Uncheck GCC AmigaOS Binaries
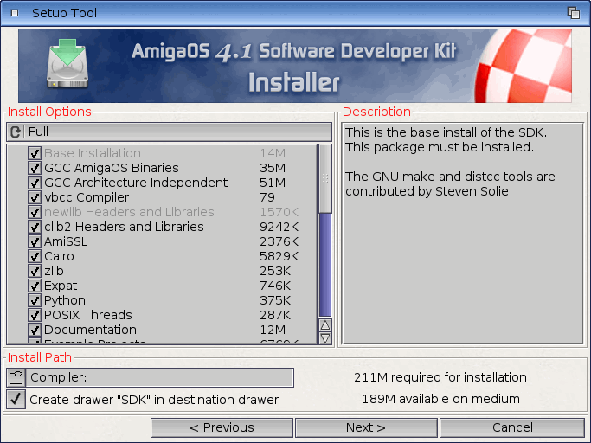This screenshot has width=591, height=443. (x=35, y=168)
